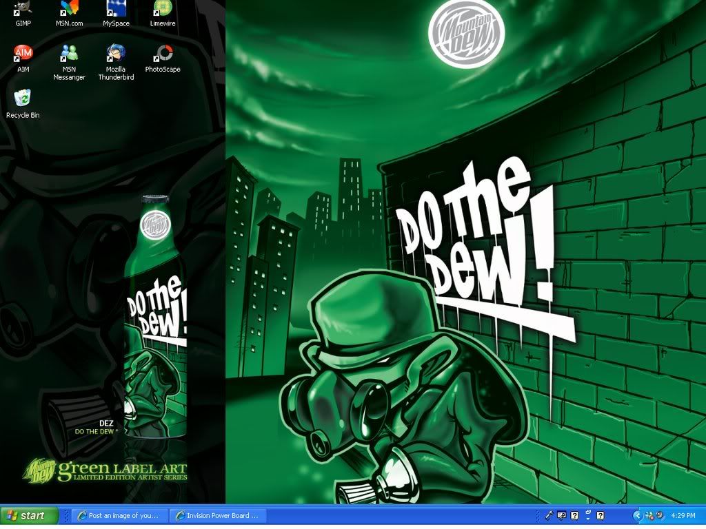Image resolution: width=706 pixels, height=529 pixels.
Task: Click the second question-mark Quick Launch icon
Action: [600, 515]
